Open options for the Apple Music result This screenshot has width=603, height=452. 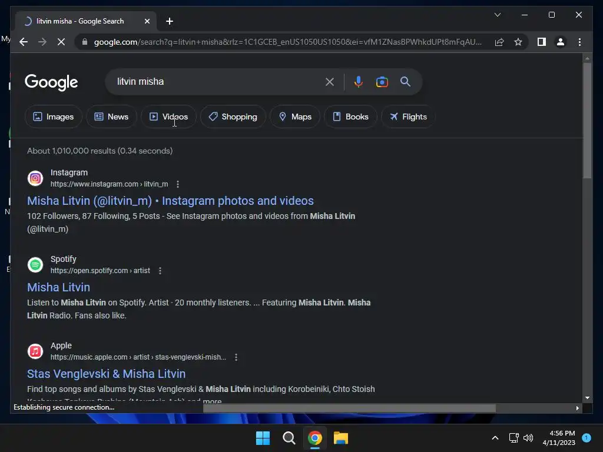point(236,357)
